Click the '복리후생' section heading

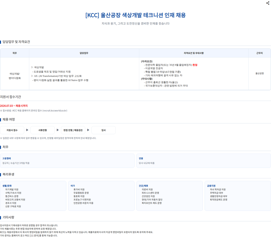(x=8, y=174)
